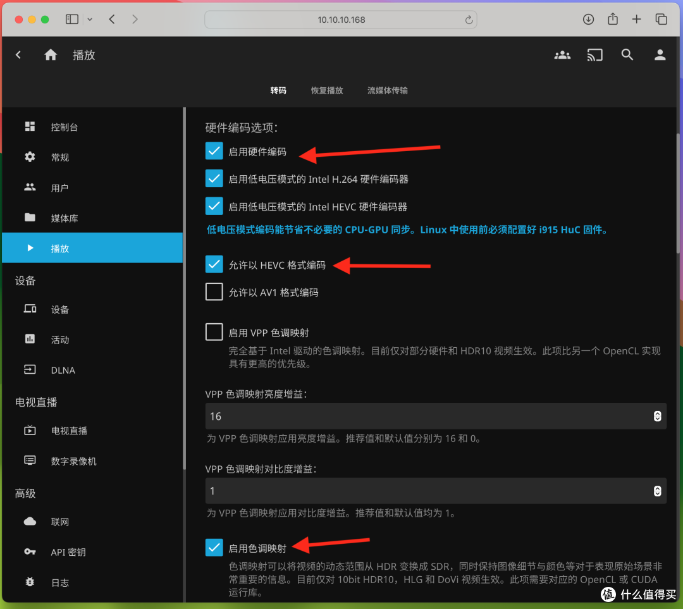
Task: Show Safari downloads
Action: click(x=588, y=19)
